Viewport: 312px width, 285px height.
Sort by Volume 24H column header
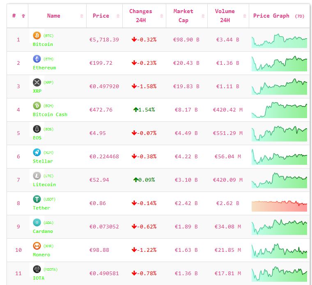[x=225, y=16]
